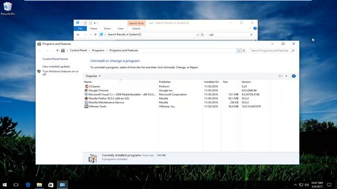Open the View tab in File Explorer
The height and width of the screenshot is (189, 337).
pyautogui.click(x=121, y=28)
